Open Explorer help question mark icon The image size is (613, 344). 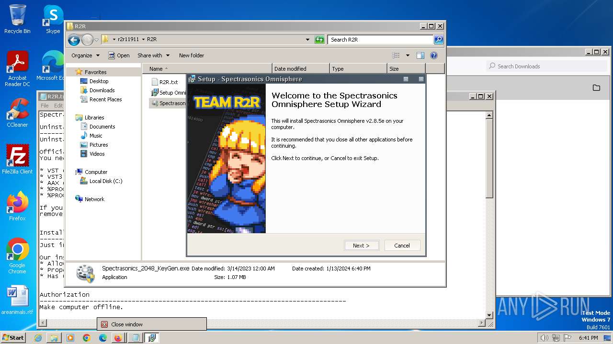pyautogui.click(x=434, y=55)
